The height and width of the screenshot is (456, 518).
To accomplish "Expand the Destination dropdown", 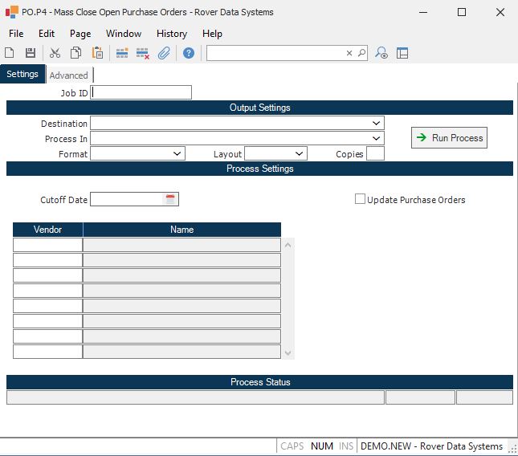I will click(x=377, y=124).
